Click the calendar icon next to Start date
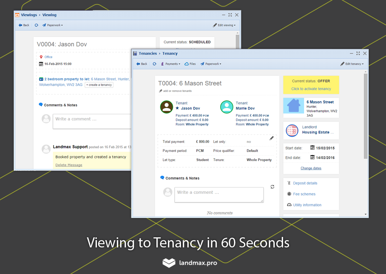 (x=312, y=148)
